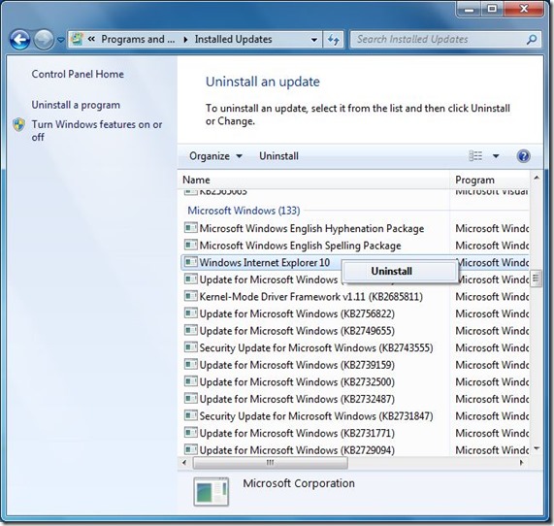Select Update for Microsoft Windows (KB2729094)

point(297,450)
